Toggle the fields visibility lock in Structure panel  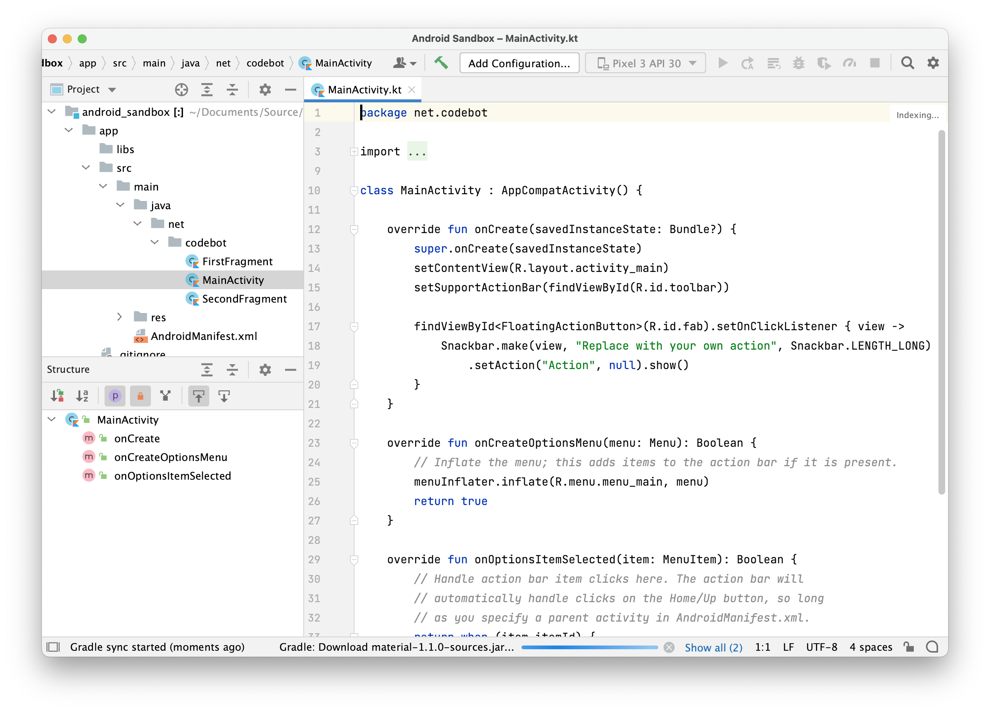[x=140, y=396]
